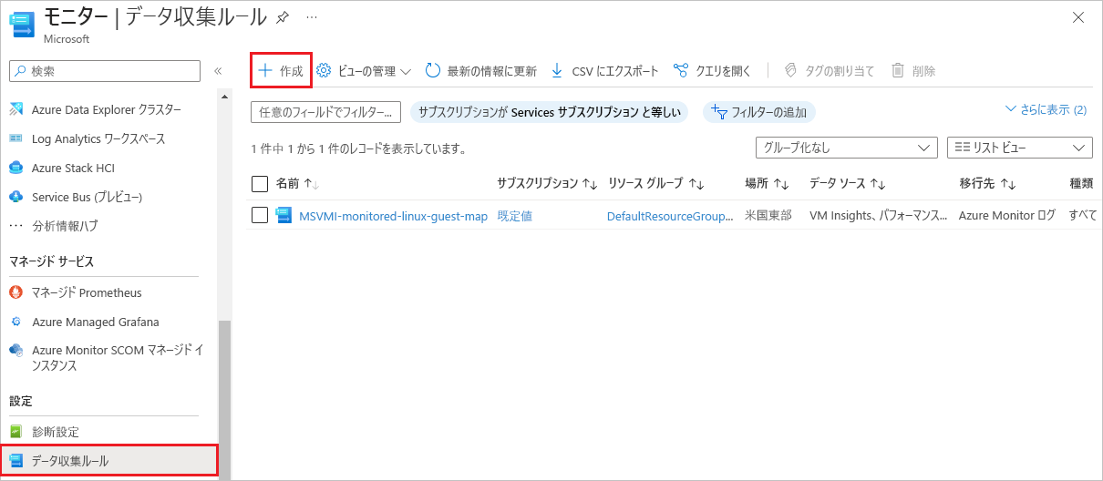Focus the sidebar 検索 search box

[104, 70]
